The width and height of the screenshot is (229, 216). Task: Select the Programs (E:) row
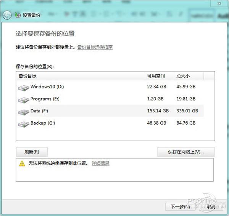click(110, 99)
